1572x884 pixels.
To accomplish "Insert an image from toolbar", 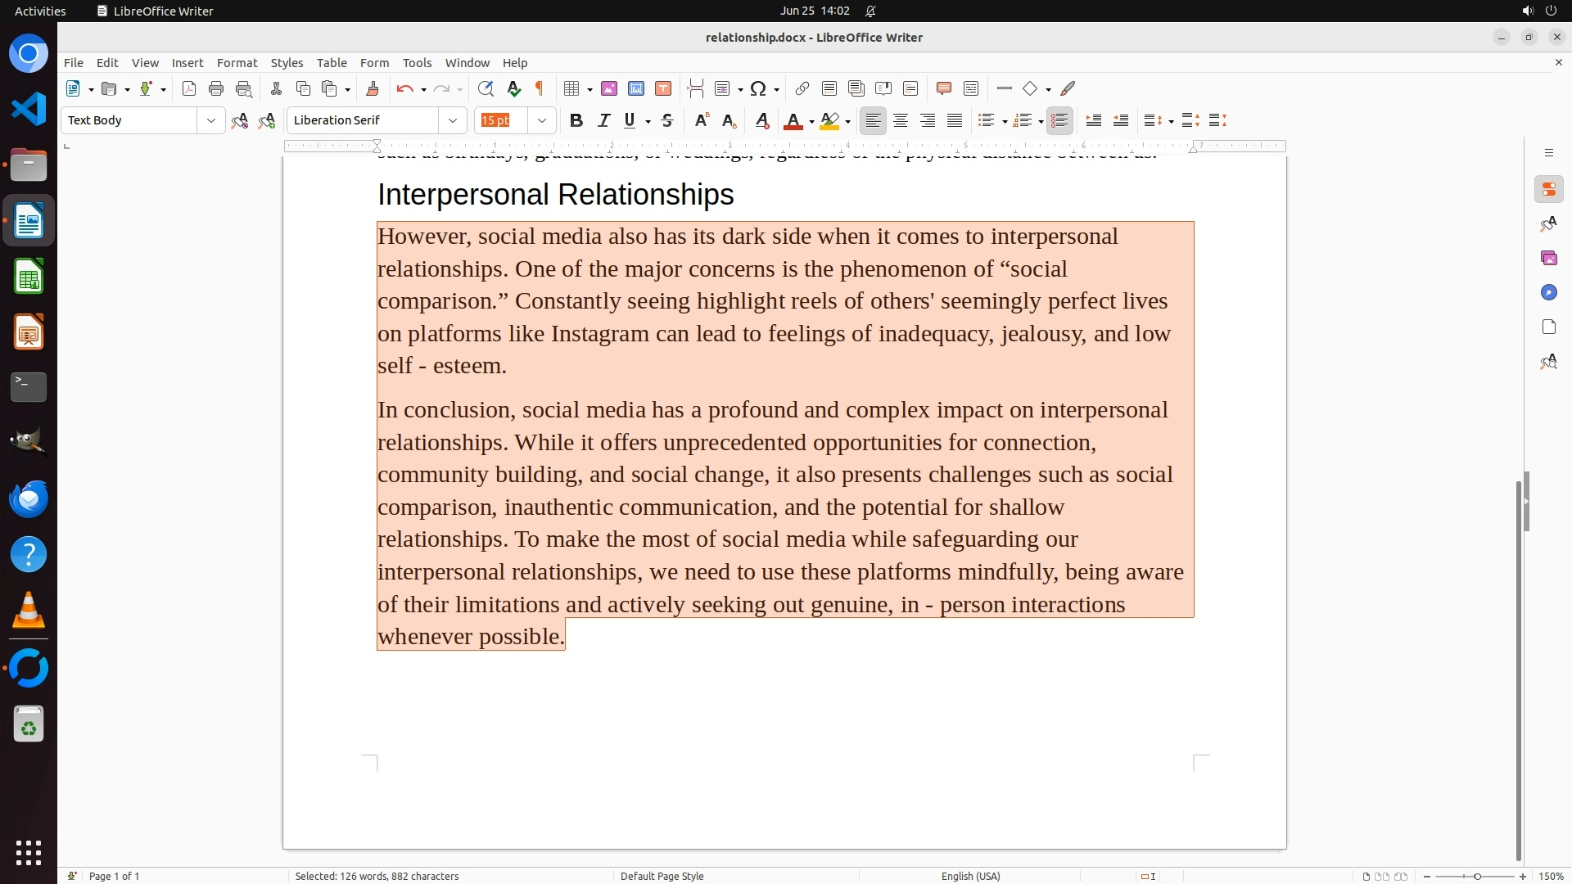I will (609, 88).
